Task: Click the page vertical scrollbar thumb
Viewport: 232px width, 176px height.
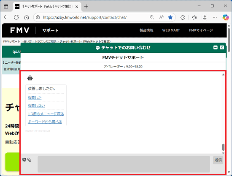Action: [x=229, y=40]
